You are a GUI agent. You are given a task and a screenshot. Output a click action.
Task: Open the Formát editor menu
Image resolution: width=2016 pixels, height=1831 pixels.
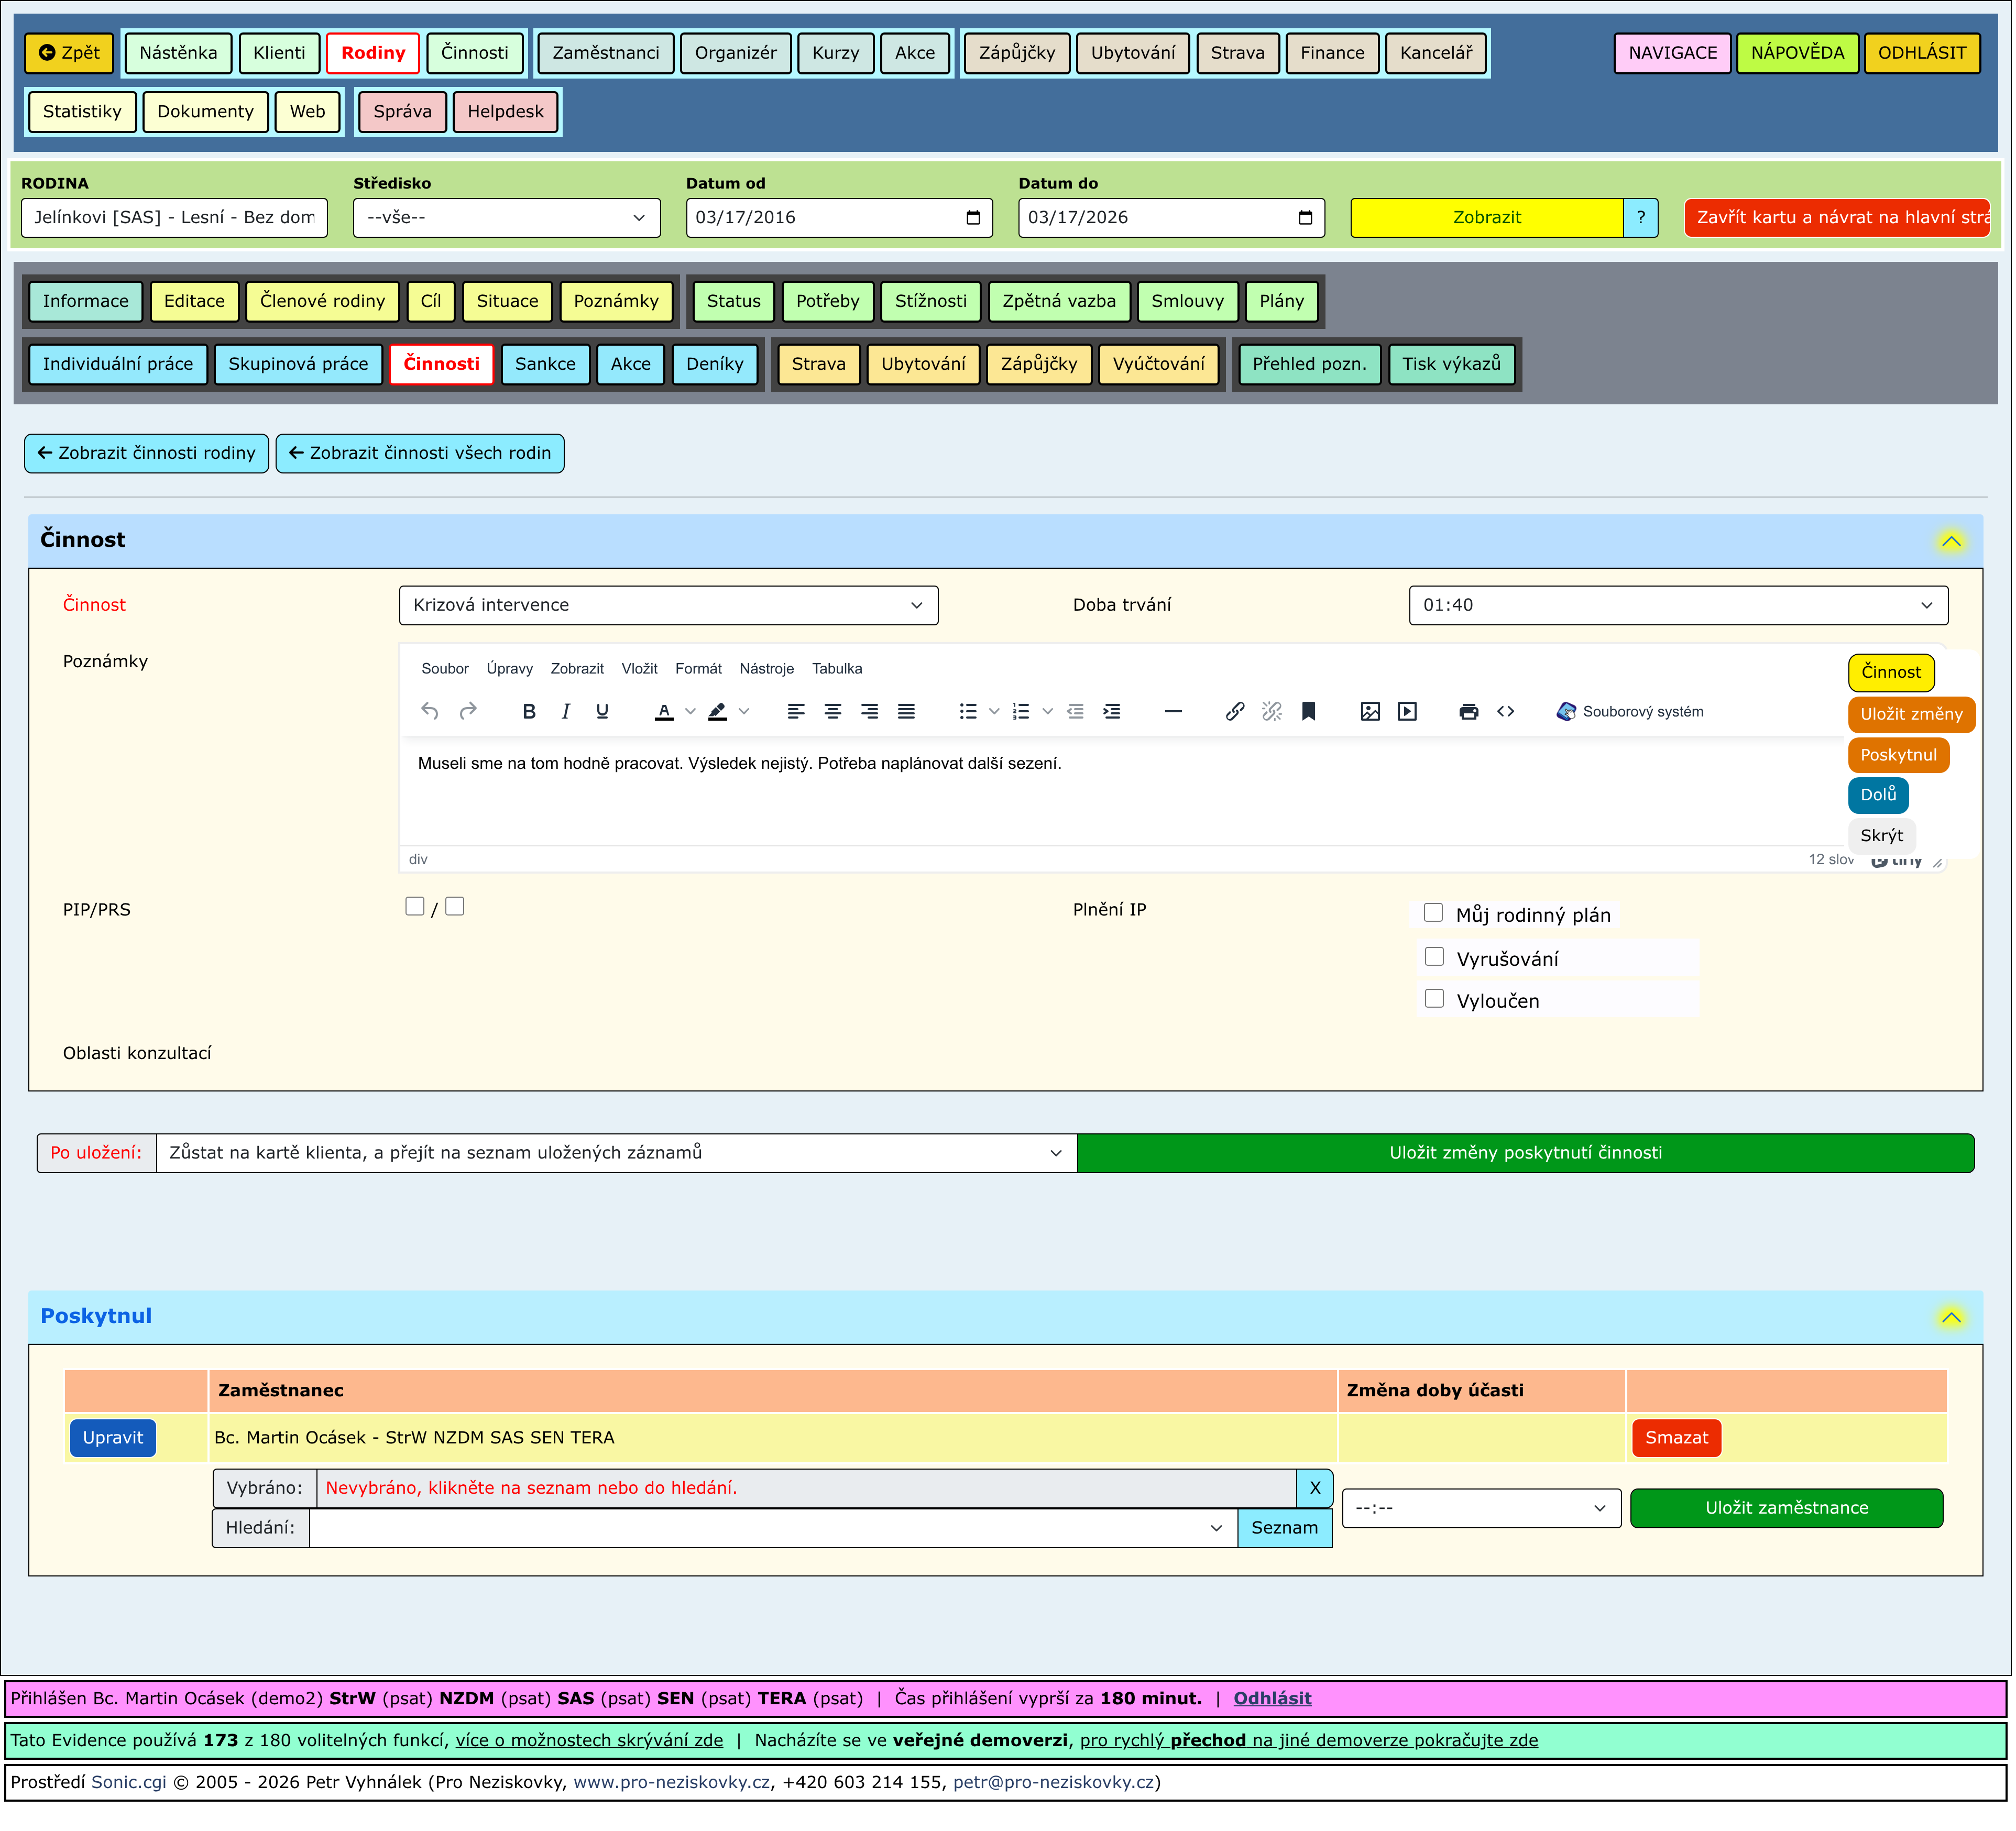tap(698, 669)
